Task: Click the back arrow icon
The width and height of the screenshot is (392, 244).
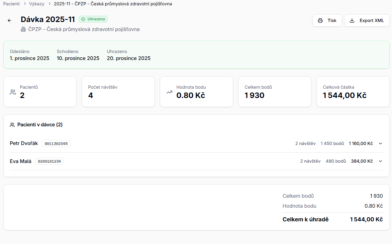Action: pyautogui.click(x=9, y=21)
